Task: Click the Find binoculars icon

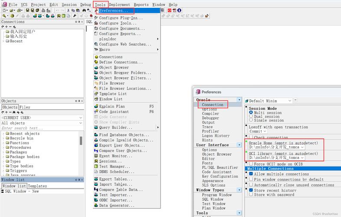Action: pos(84,10)
